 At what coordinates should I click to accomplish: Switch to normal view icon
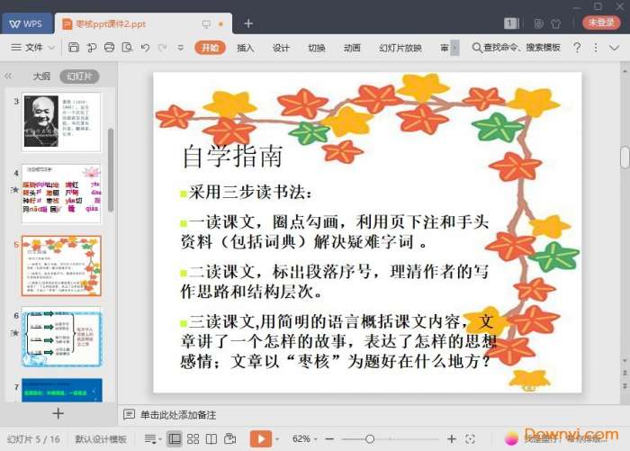click(x=175, y=439)
